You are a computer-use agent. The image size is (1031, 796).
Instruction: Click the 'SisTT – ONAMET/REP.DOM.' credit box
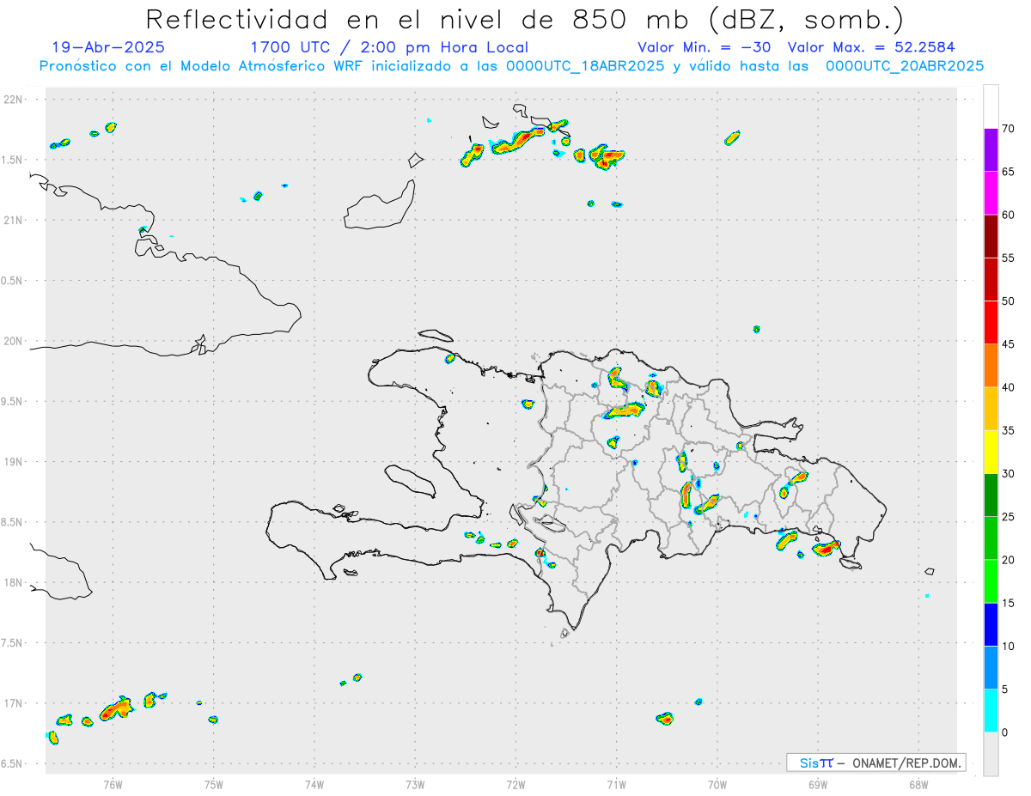coord(875,763)
